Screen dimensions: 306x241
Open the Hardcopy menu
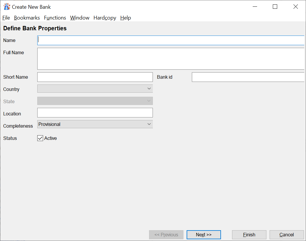pyautogui.click(x=105, y=18)
